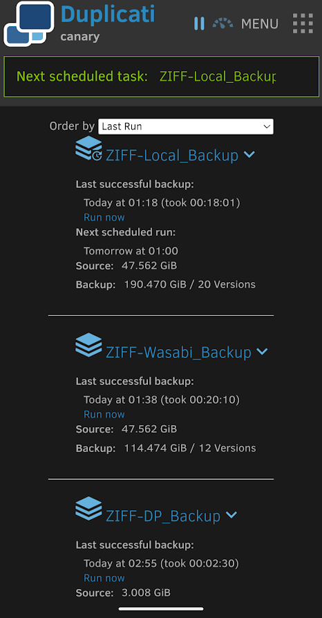Pause the backup scheduler with pause icon
322x618 pixels.
[x=199, y=24]
